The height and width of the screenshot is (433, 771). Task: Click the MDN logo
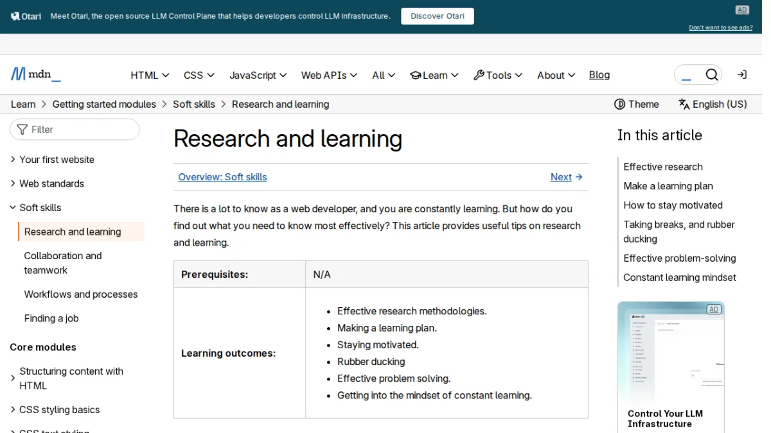click(x=36, y=74)
